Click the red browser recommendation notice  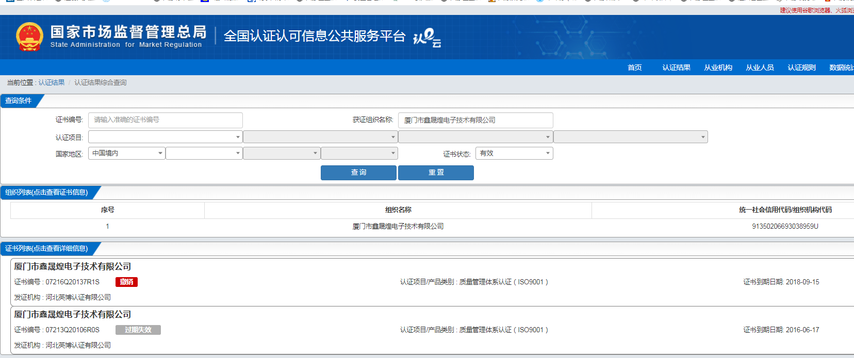point(817,10)
